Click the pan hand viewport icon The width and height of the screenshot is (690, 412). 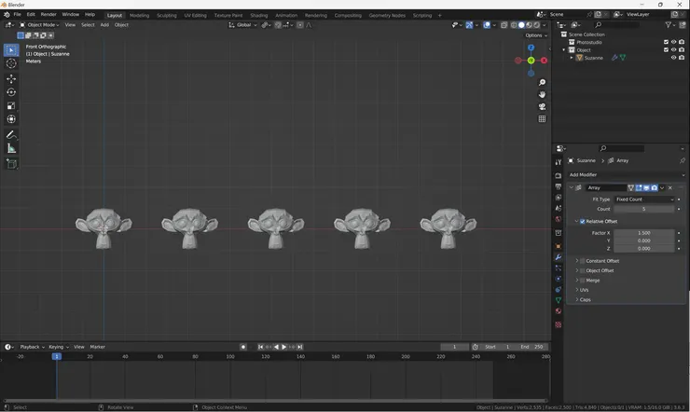542,94
